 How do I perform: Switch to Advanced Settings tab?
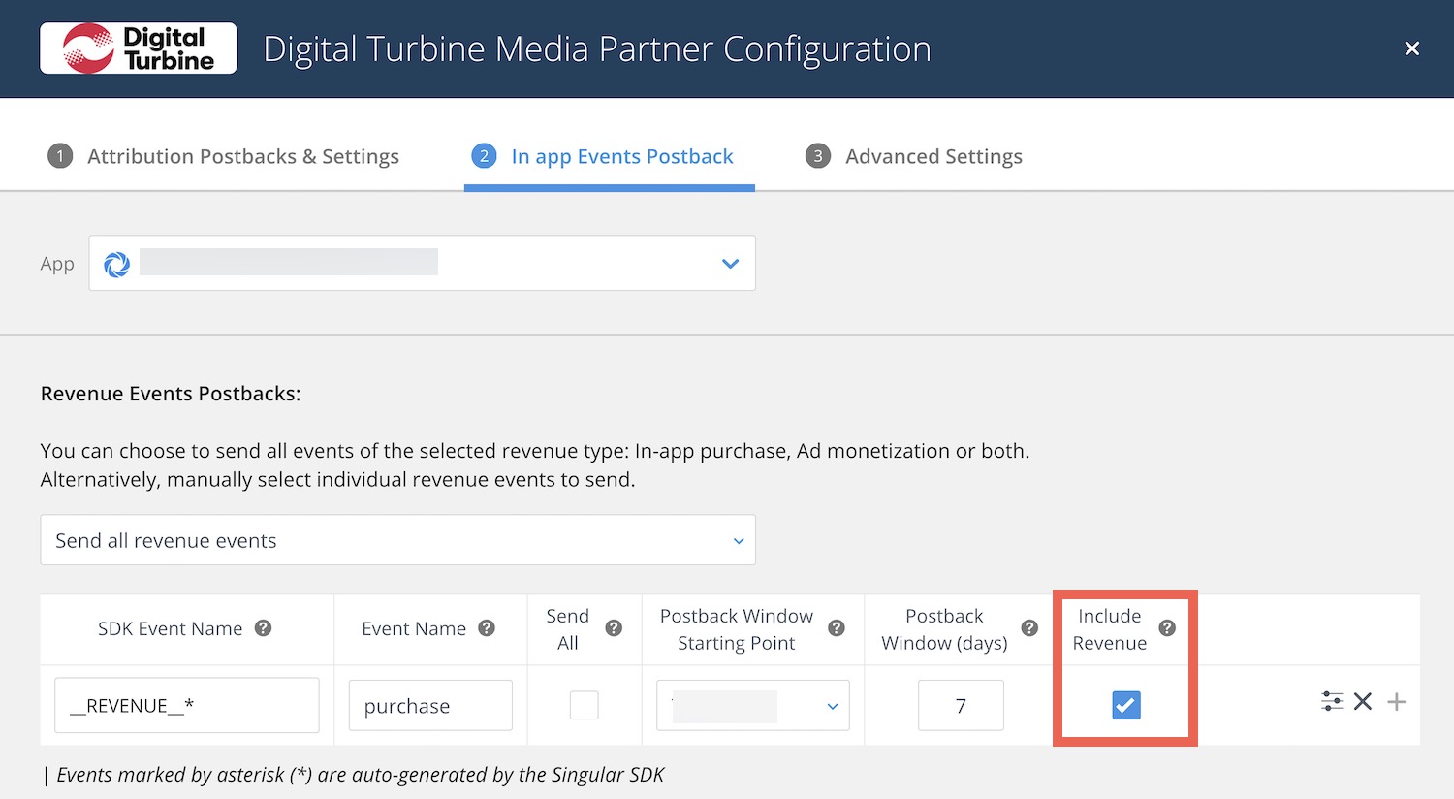tap(914, 156)
